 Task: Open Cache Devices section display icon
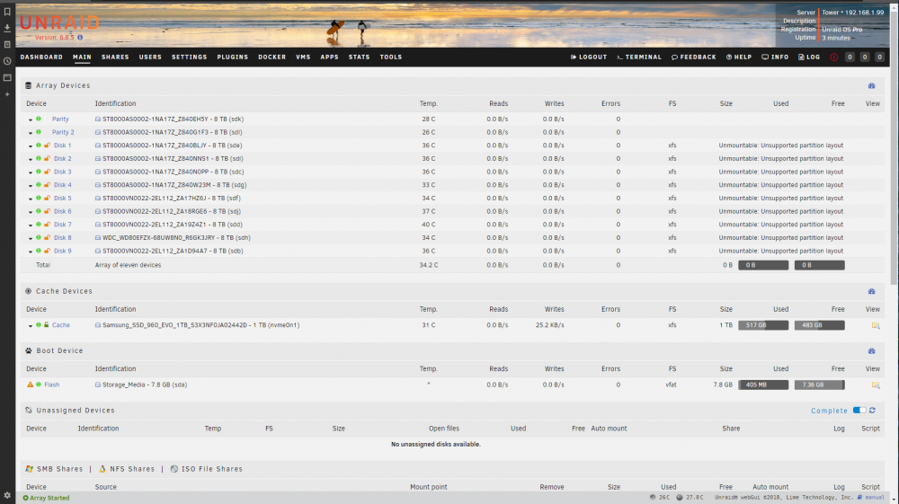(871, 291)
